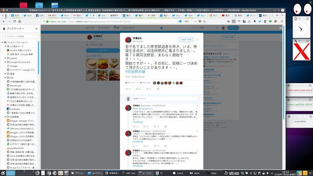The height and width of the screenshot is (176, 313).
Task: Close the bookmarks sidebar
Action: (x=36, y=28)
